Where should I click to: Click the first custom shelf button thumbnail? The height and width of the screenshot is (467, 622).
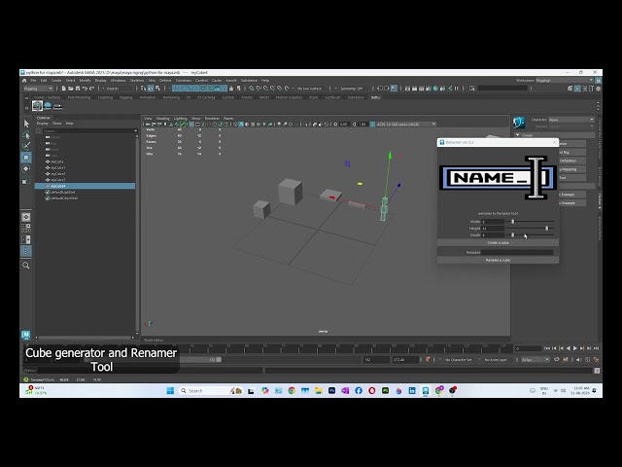[37, 106]
